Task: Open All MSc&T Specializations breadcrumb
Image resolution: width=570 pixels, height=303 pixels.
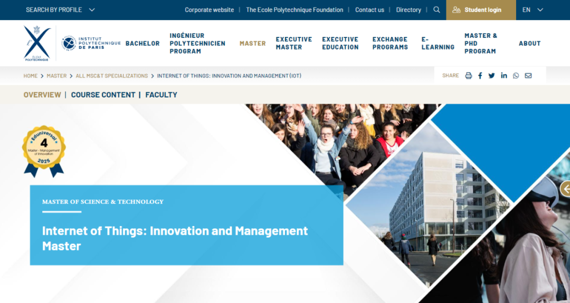Action: [111, 76]
